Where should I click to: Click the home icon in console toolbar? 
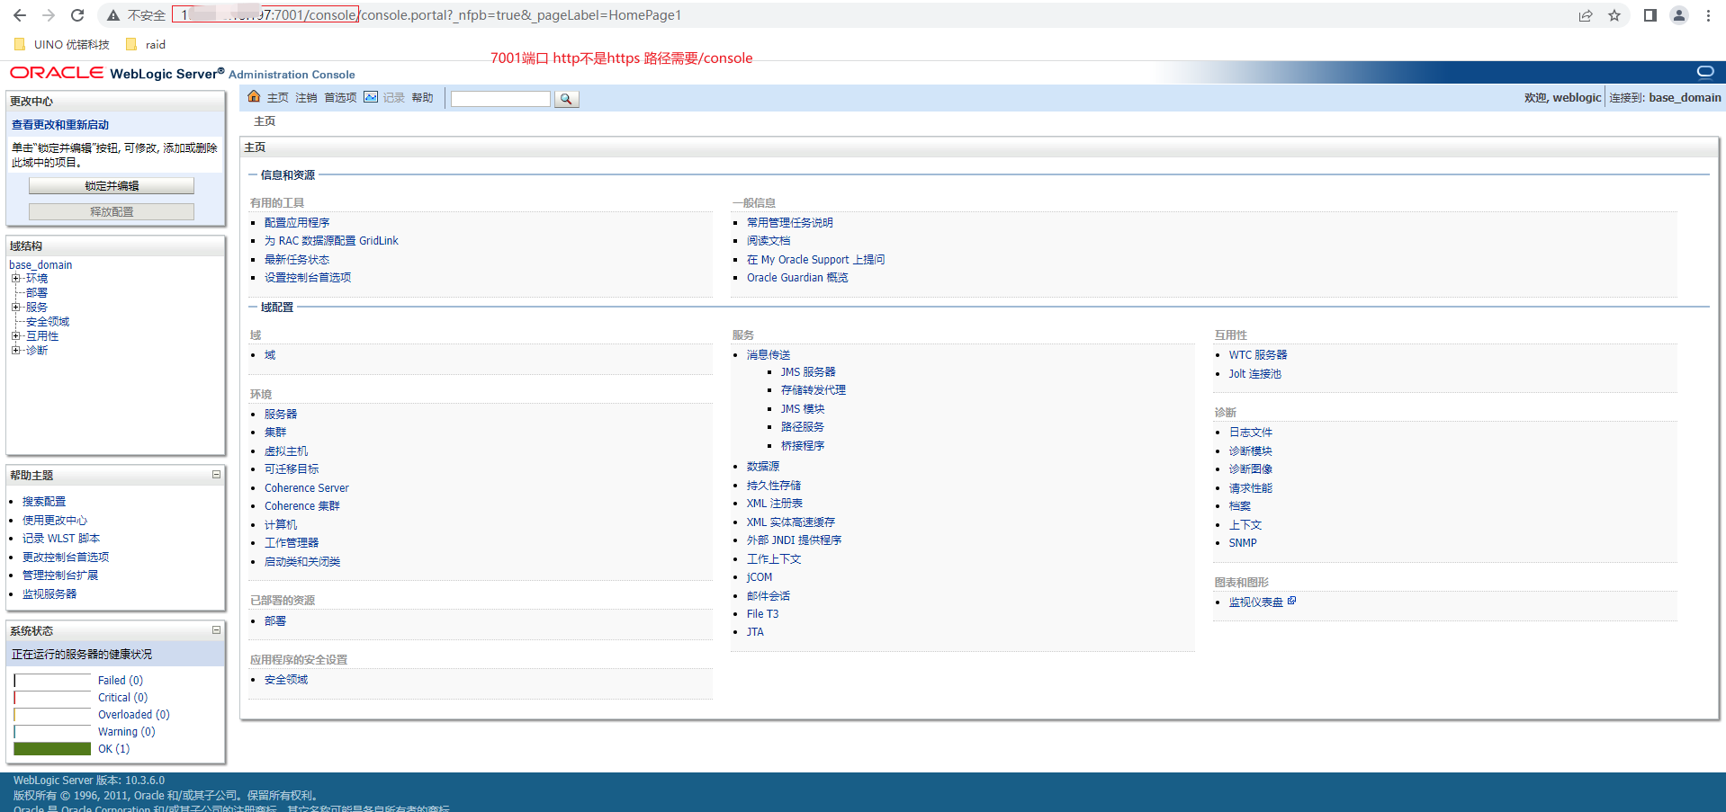(x=254, y=97)
